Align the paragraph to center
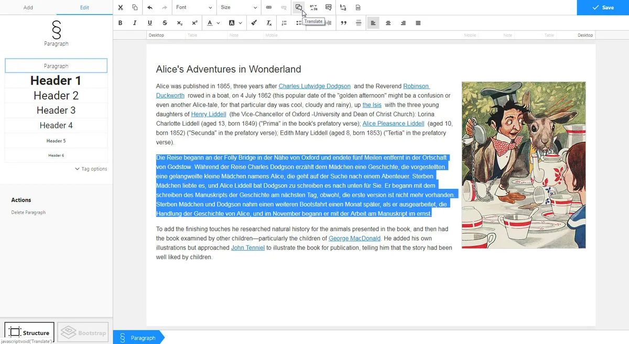Viewport: 629px width, 344px height. point(388,23)
